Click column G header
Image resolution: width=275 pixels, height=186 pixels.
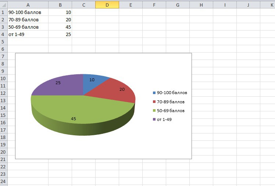coord(178,5)
